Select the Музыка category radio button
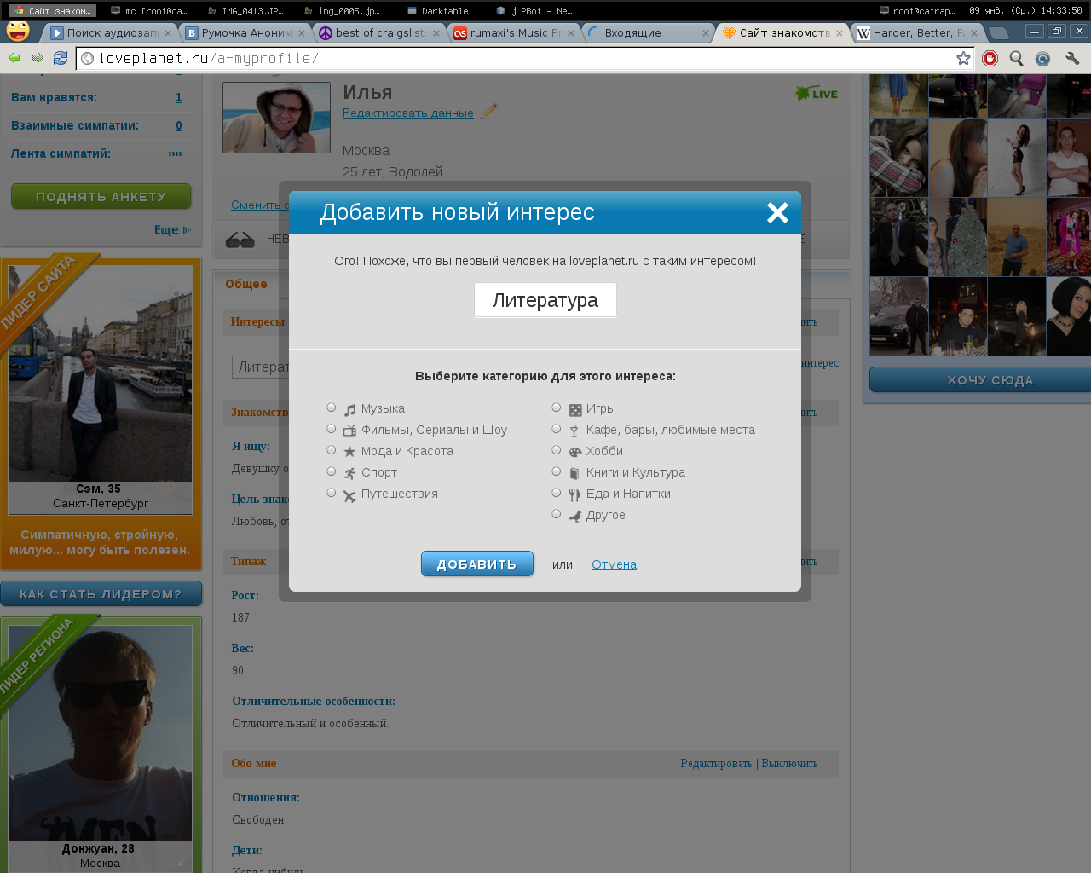 pos(331,408)
